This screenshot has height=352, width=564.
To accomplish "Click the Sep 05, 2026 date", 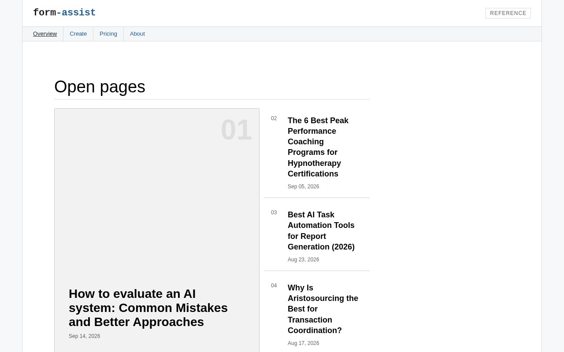I will tap(303, 187).
